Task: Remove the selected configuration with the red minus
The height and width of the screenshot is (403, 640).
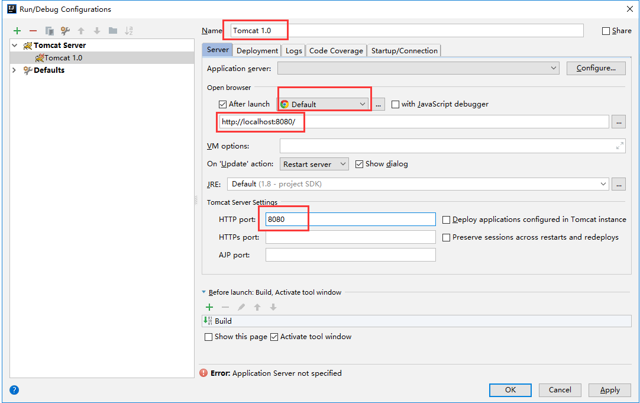Action: click(33, 31)
